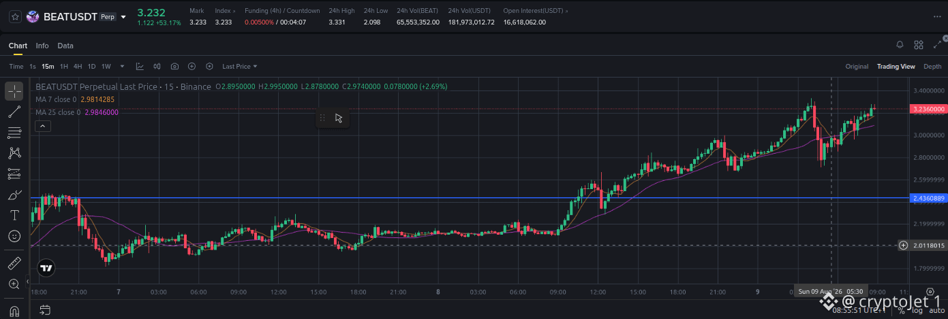Open the date range calendar tool
Image resolution: width=948 pixels, height=319 pixels.
[x=45, y=310]
